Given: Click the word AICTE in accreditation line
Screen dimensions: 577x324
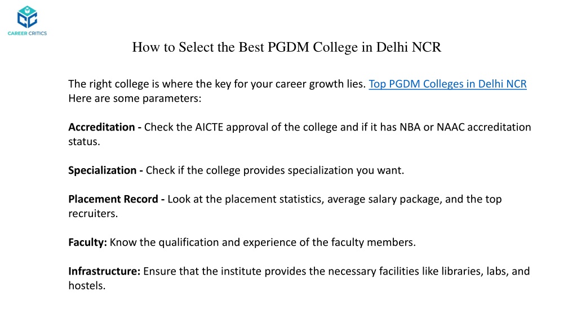Looking at the screenshot, I should coord(209,127).
